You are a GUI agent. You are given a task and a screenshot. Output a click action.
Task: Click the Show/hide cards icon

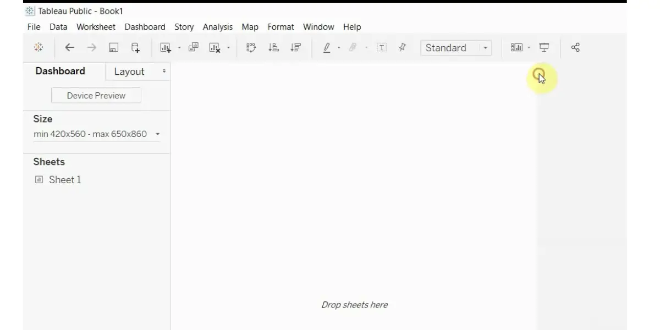coord(516,48)
